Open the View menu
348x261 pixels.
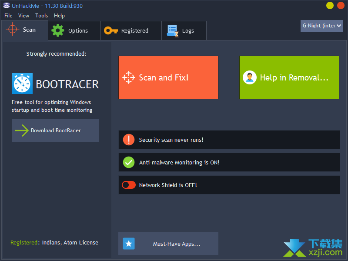click(x=24, y=16)
